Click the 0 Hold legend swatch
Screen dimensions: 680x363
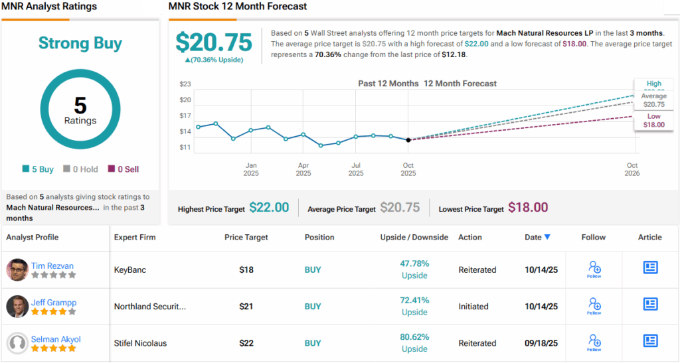tap(67, 169)
